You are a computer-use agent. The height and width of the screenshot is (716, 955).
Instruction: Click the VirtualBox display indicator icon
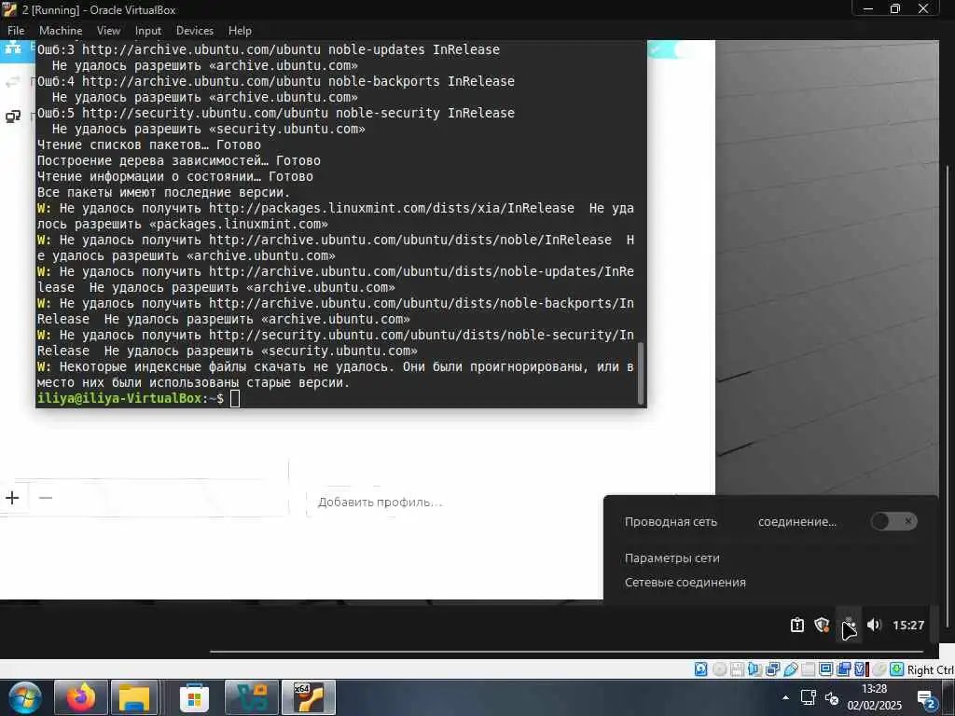[826, 669]
